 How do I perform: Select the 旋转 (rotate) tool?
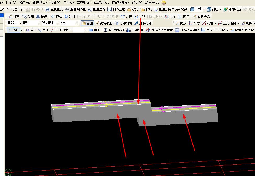(70, 16)
